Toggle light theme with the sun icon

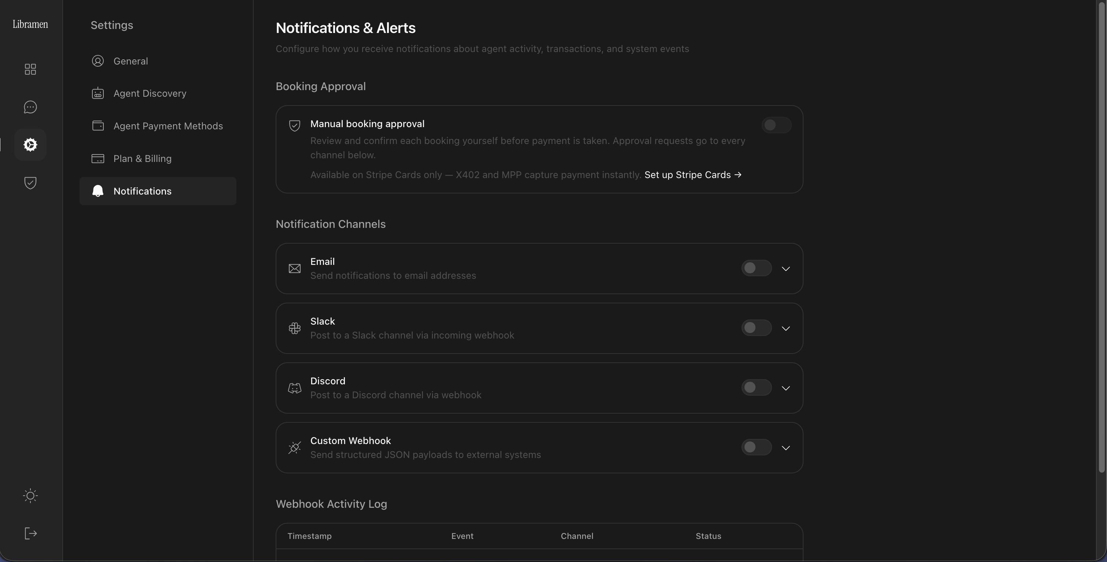[x=30, y=496]
